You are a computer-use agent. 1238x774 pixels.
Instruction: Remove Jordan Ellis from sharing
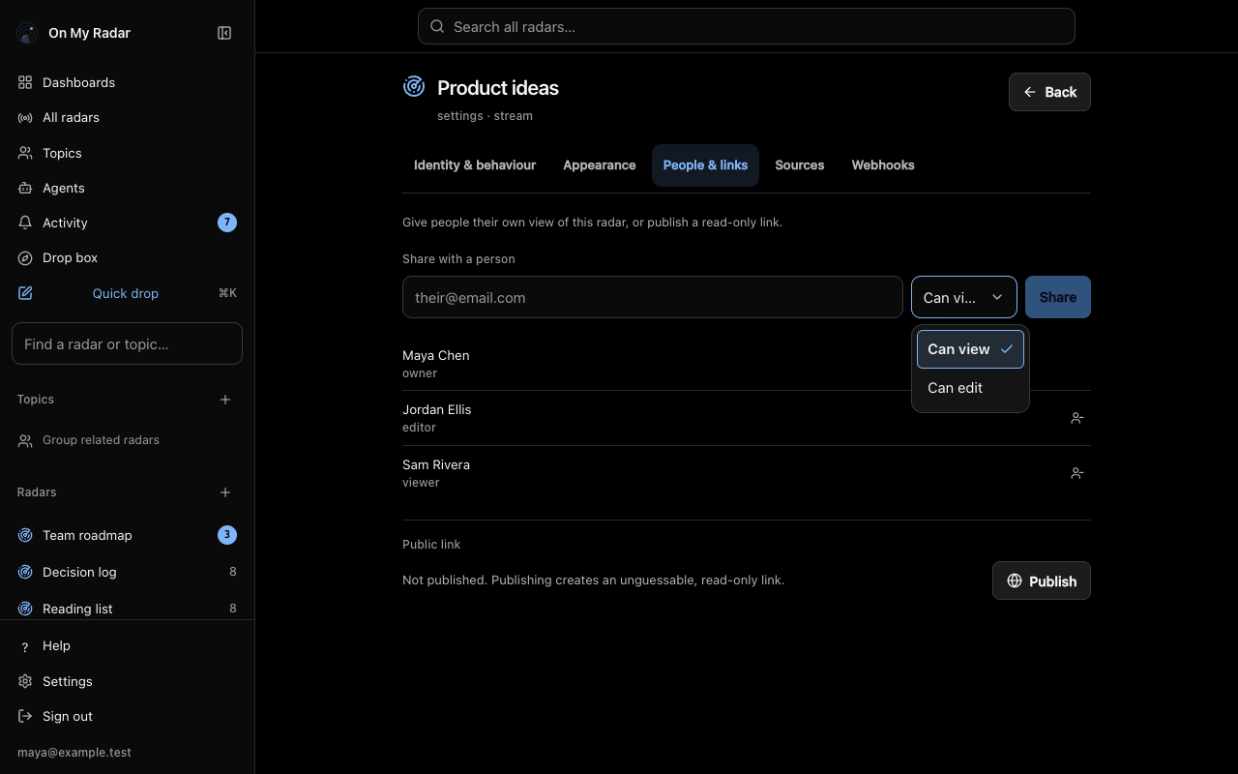(x=1076, y=418)
